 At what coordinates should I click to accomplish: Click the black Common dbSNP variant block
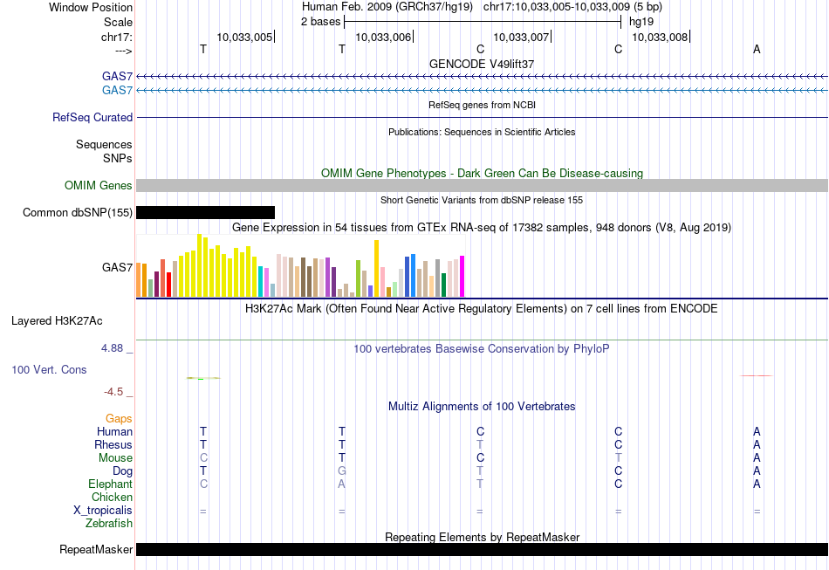point(205,213)
